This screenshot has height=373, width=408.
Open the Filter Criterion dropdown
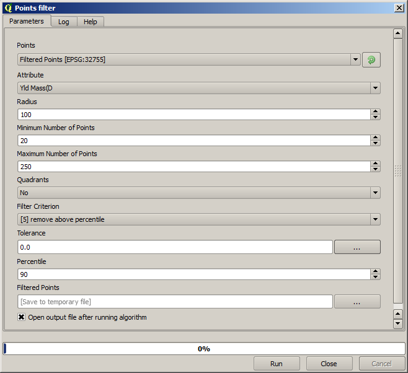(375, 219)
